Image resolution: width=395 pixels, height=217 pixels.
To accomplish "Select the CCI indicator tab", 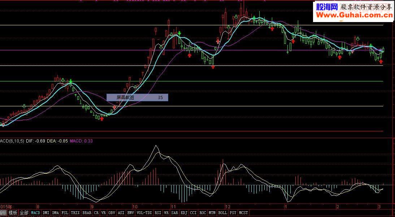I will (193, 213).
